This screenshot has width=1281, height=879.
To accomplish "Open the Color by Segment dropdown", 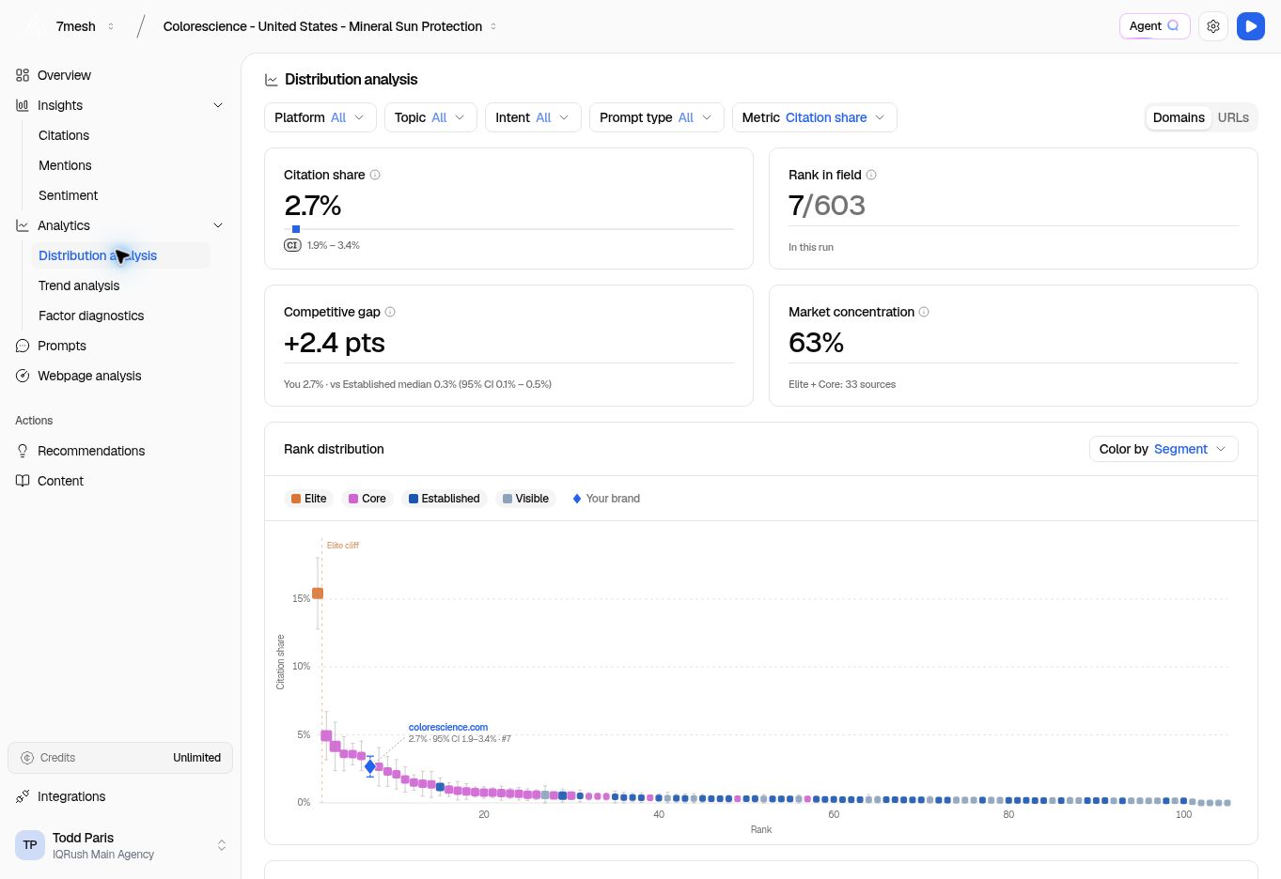I will pyautogui.click(x=1164, y=449).
